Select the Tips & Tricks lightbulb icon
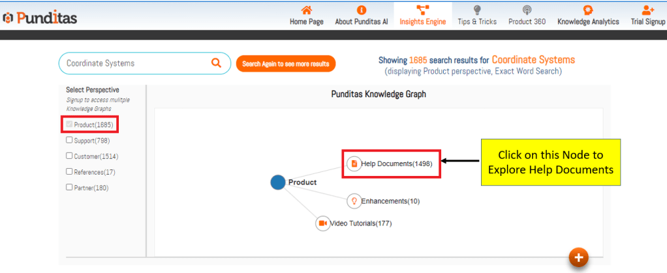This screenshot has width=667, height=273. tap(477, 10)
